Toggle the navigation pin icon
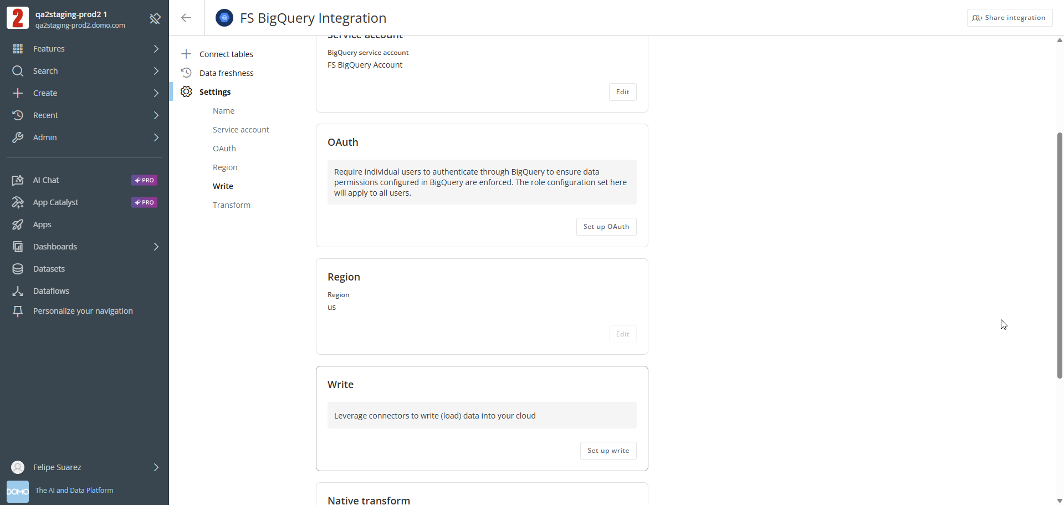The image size is (1064, 505). point(155,19)
